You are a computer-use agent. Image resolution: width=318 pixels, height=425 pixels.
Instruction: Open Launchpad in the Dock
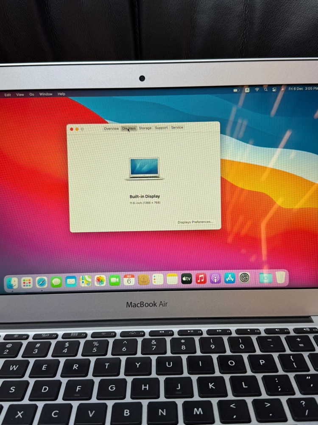tap(27, 283)
